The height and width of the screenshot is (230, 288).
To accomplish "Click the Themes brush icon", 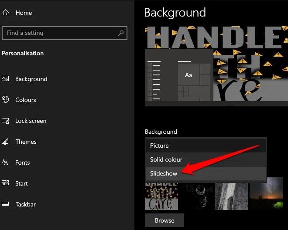I will [5, 142].
